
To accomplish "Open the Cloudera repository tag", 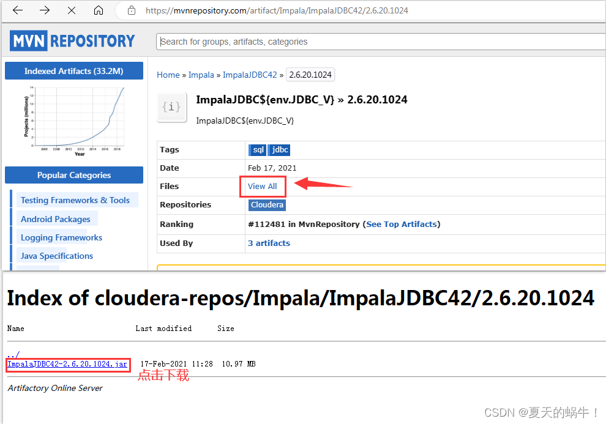I will point(267,205).
